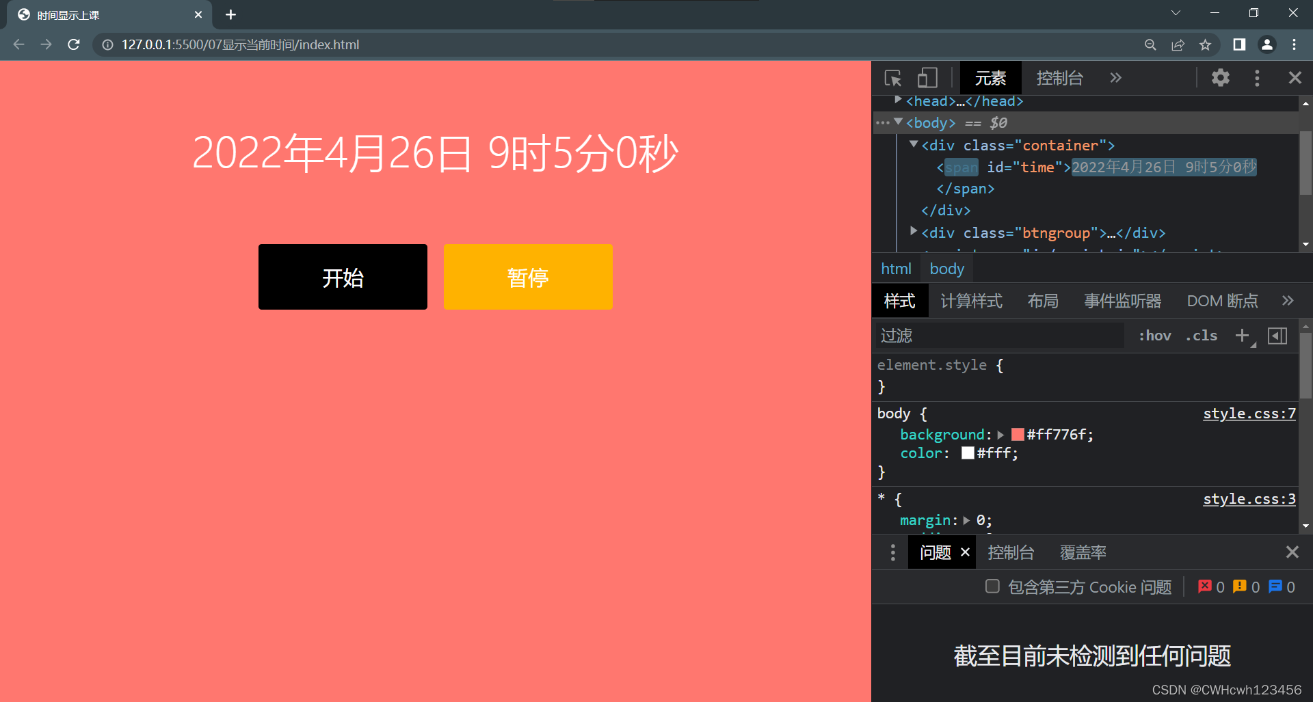
Task: Click the address bar URL
Action: [240, 44]
